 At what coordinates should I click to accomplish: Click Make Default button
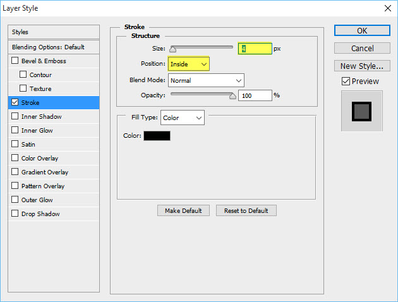[x=183, y=210]
